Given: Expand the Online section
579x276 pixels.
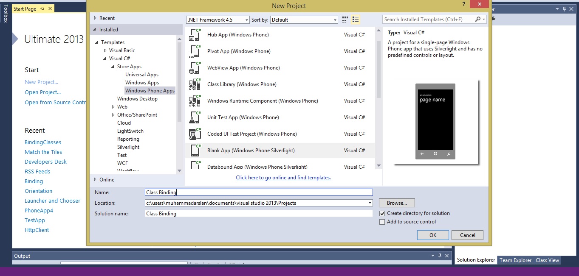Looking at the screenshot, I should (x=95, y=180).
